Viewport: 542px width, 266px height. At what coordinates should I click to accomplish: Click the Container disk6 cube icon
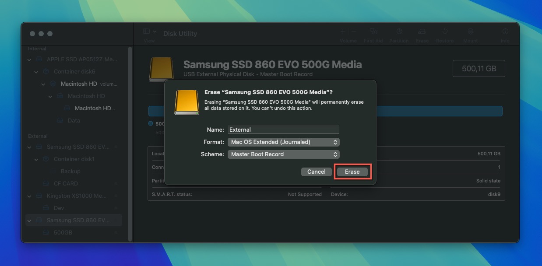click(x=46, y=71)
